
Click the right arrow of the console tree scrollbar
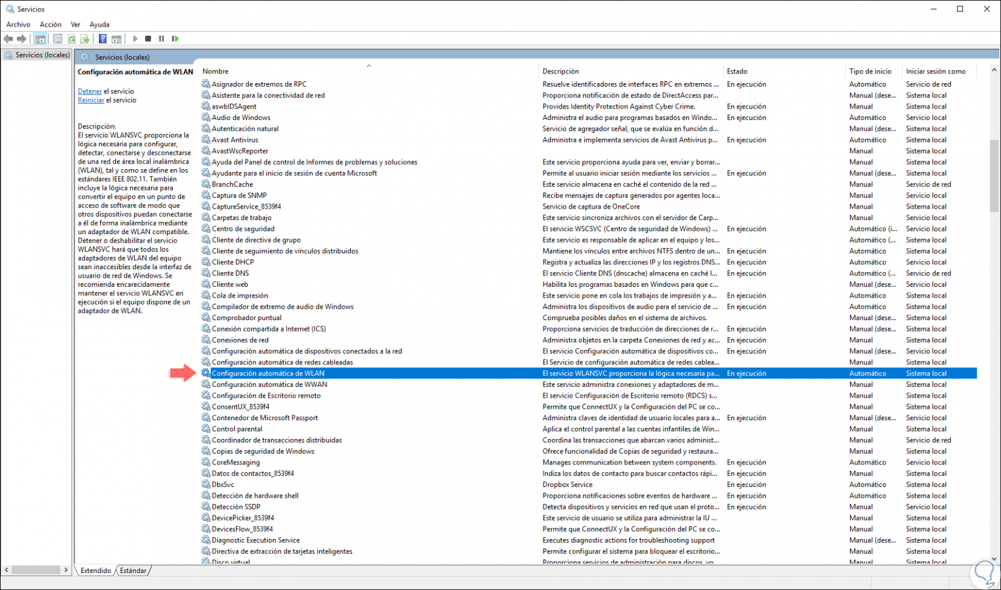[66, 570]
